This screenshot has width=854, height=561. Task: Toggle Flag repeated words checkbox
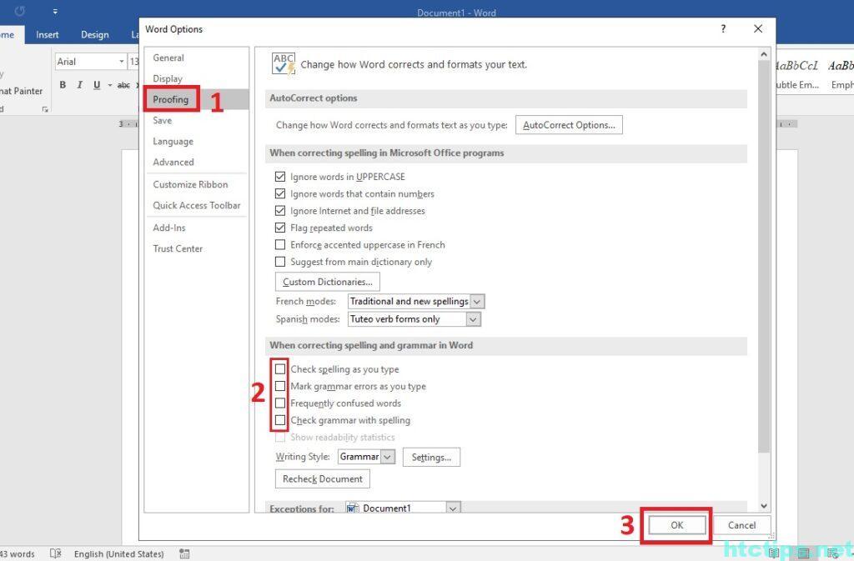click(280, 228)
